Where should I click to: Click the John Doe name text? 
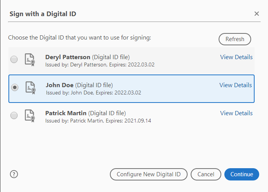pyautogui.click(x=60, y=85)
